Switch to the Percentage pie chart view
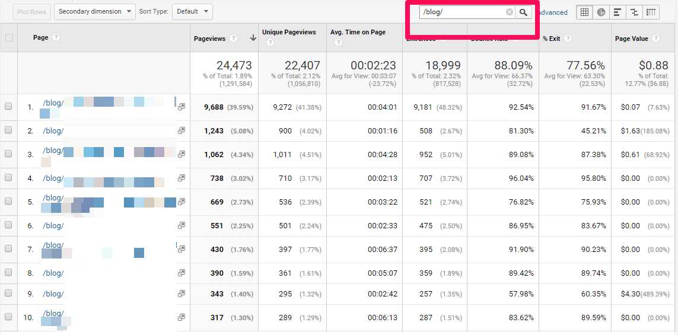 coord(601,12)
